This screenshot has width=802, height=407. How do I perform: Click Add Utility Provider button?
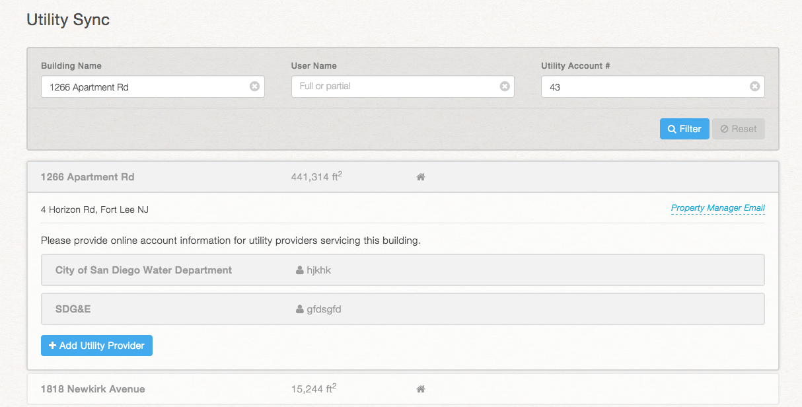point(96,346)
